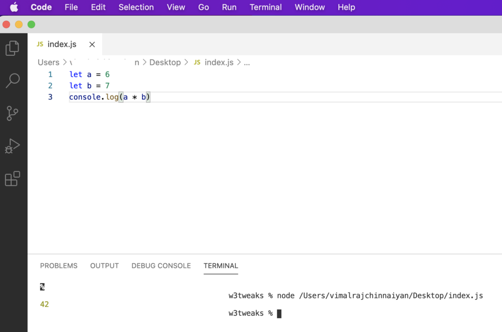
Task: Open the Explorer view in activity bar
Action: 12,48
